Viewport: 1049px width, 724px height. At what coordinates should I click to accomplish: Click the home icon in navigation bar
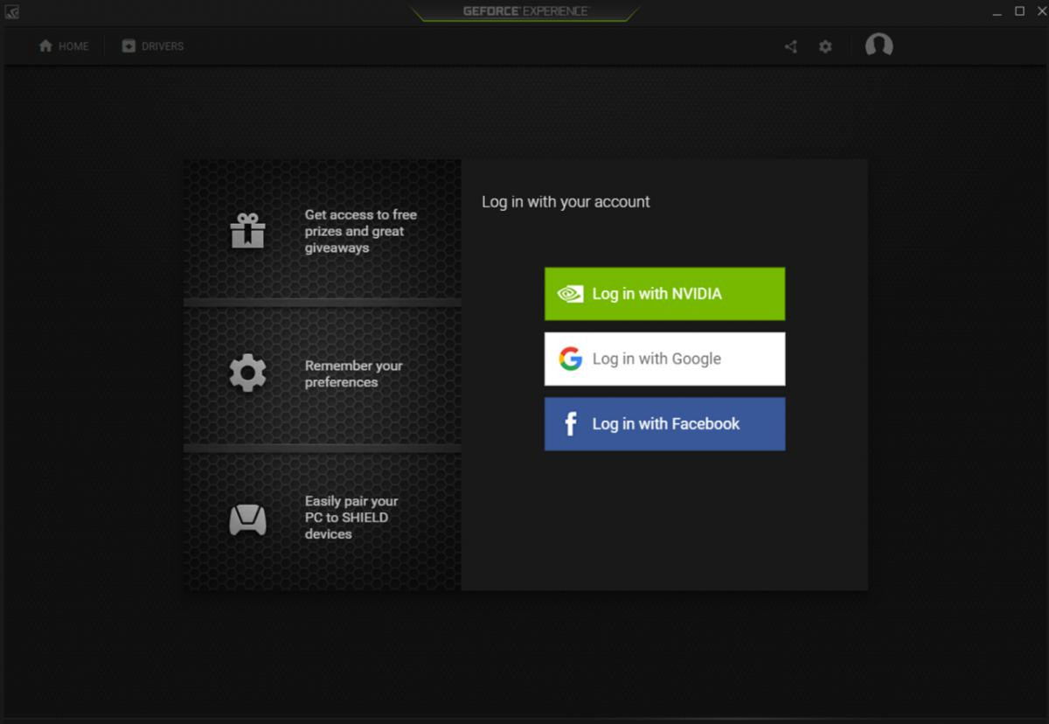click(45, 46)
